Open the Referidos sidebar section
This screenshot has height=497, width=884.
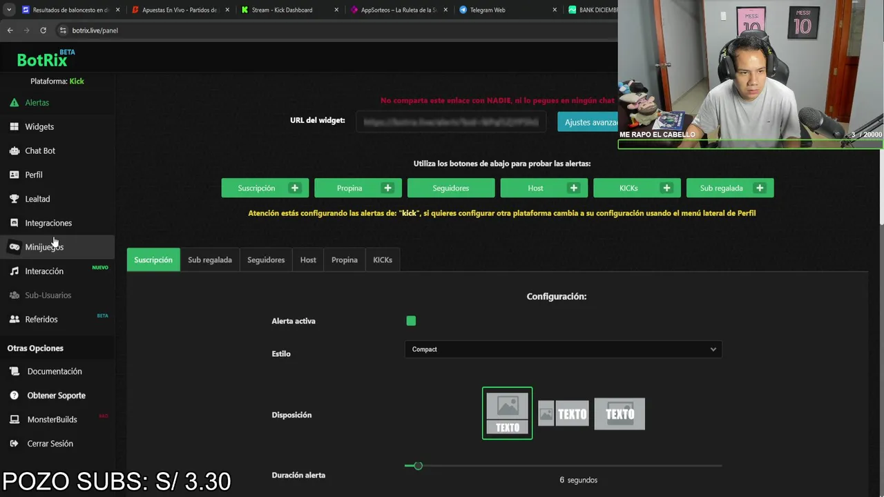point(57,320)
